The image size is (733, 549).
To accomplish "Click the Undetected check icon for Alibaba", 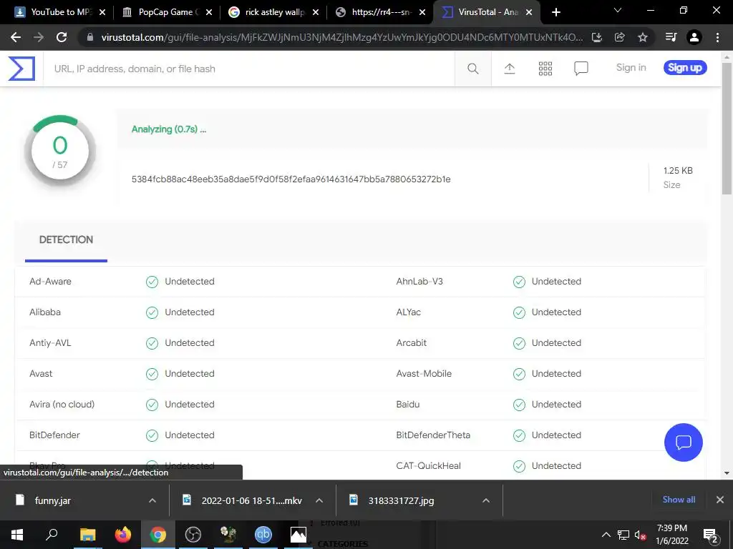I will click(152, 312).
